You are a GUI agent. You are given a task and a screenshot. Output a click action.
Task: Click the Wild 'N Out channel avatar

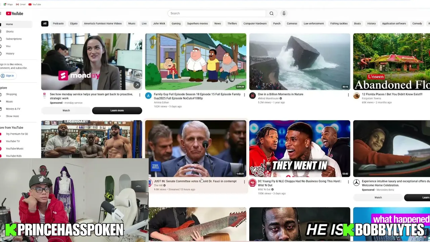[x=253, y=183]
